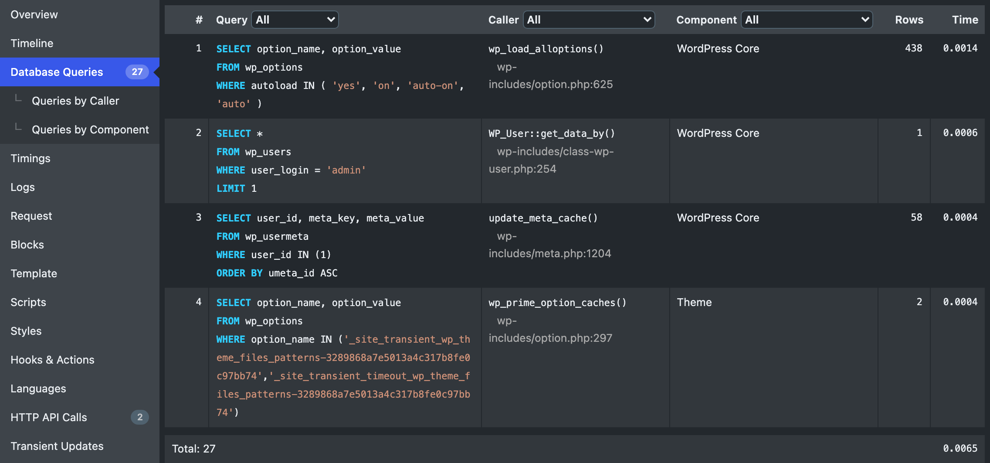Viewport: 990px width, 463px height.
Task: Click the wp_load_alloptions() caller
Action: (x=546, y=49)
